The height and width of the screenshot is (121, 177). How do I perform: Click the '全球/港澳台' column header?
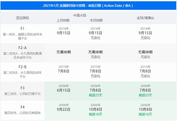[145, 18]
